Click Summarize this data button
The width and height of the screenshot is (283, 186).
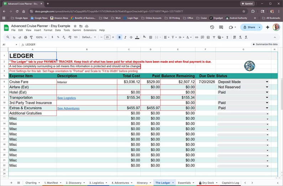click(265, 44)
